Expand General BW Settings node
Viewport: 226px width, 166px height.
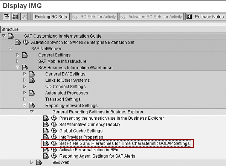(24, 74)
